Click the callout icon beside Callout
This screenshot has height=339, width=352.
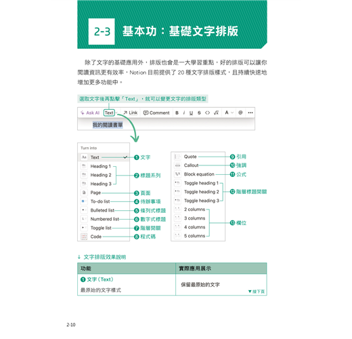[177, 165]
